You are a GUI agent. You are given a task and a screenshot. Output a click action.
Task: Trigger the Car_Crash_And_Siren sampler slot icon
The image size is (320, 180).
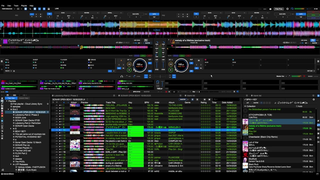(x=3, y=83)
